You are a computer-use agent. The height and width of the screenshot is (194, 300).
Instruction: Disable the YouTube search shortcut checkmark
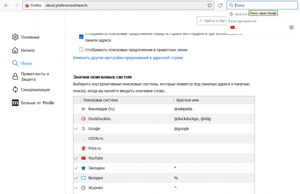click(x=76, y=158)
